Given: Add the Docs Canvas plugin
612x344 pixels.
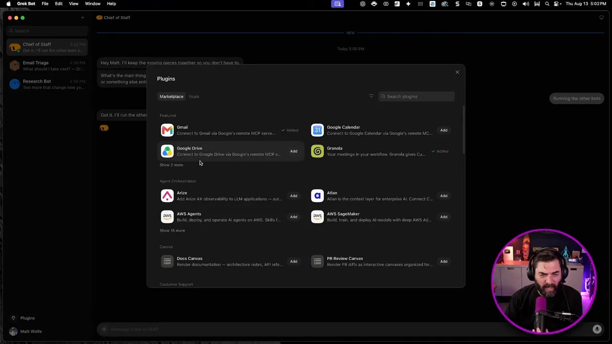Looking at the screenshot, I should click(294, 261).
